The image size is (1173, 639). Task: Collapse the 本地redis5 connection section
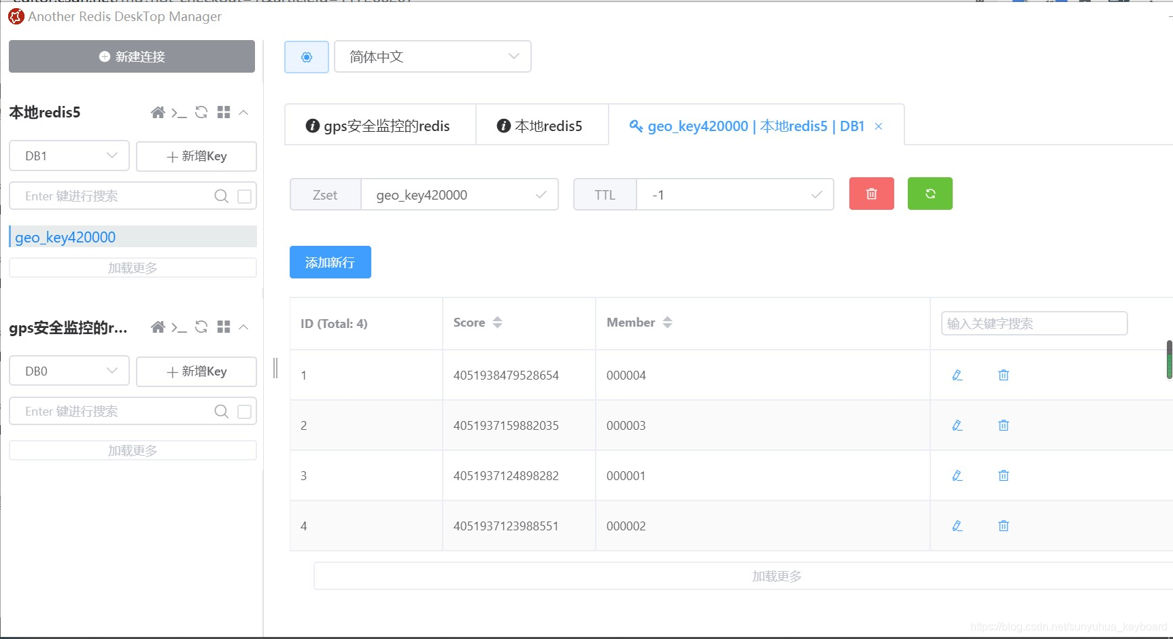click(243, 113)
